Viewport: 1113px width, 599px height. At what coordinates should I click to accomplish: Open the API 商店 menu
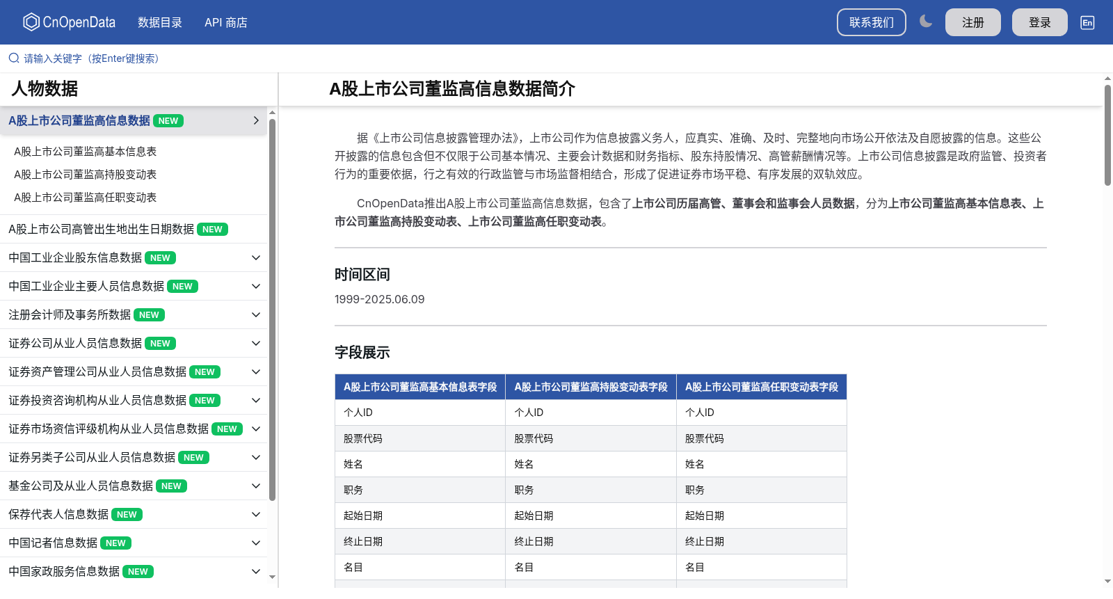click(226, 22)
